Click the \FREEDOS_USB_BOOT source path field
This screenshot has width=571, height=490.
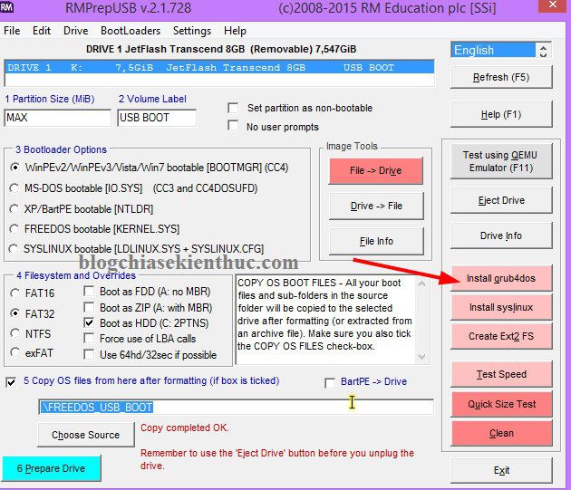pos(236,407)
